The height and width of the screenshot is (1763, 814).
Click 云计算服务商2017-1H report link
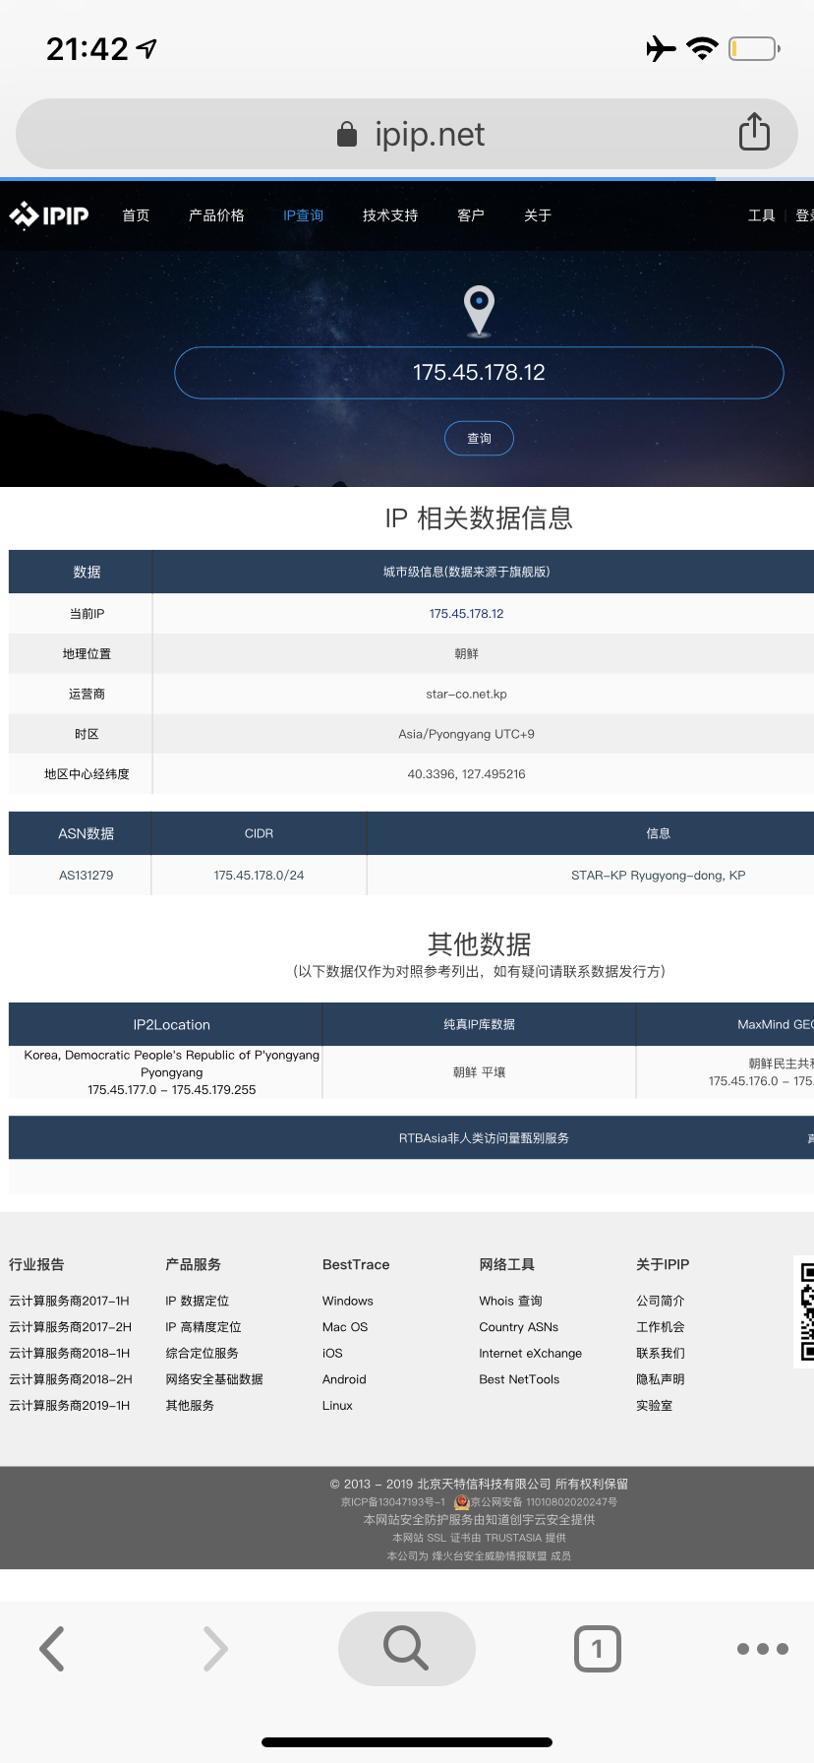tap(70, 1301)
